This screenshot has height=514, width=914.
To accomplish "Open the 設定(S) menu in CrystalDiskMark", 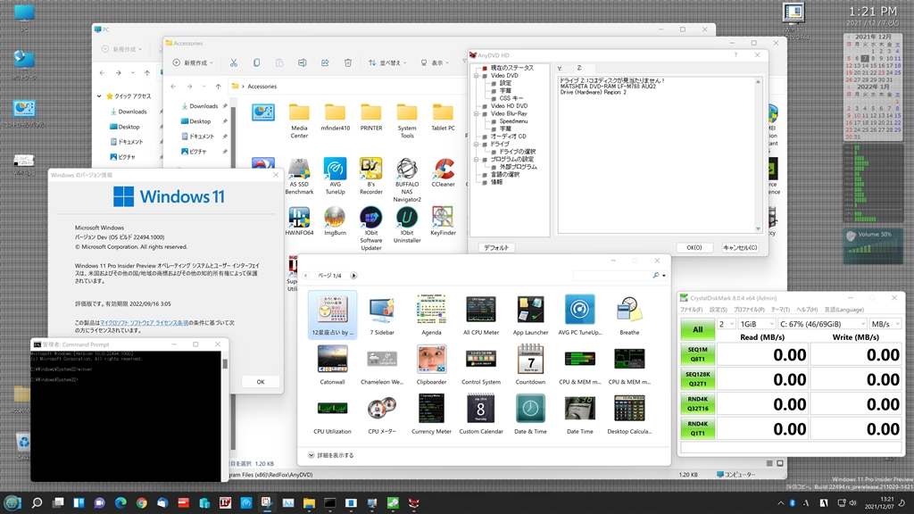I will (718, 310).
